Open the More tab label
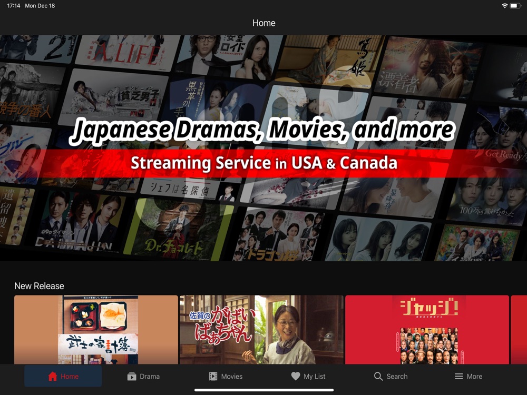 point(474,377)
